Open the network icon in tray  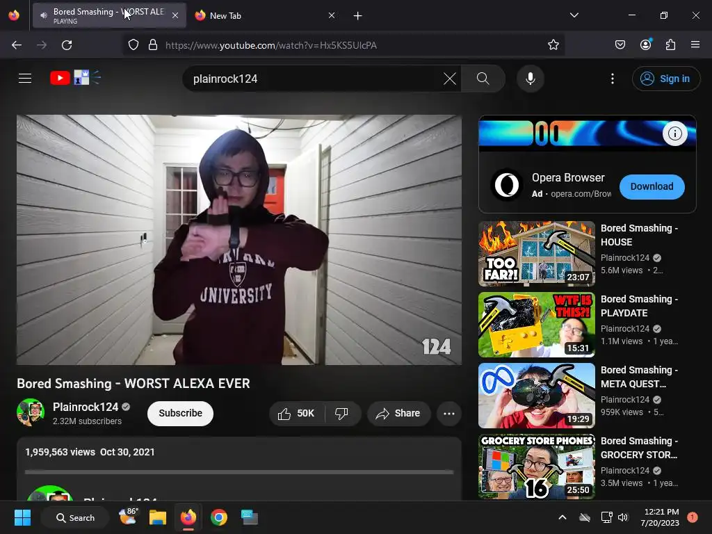[x=606, y=517]
